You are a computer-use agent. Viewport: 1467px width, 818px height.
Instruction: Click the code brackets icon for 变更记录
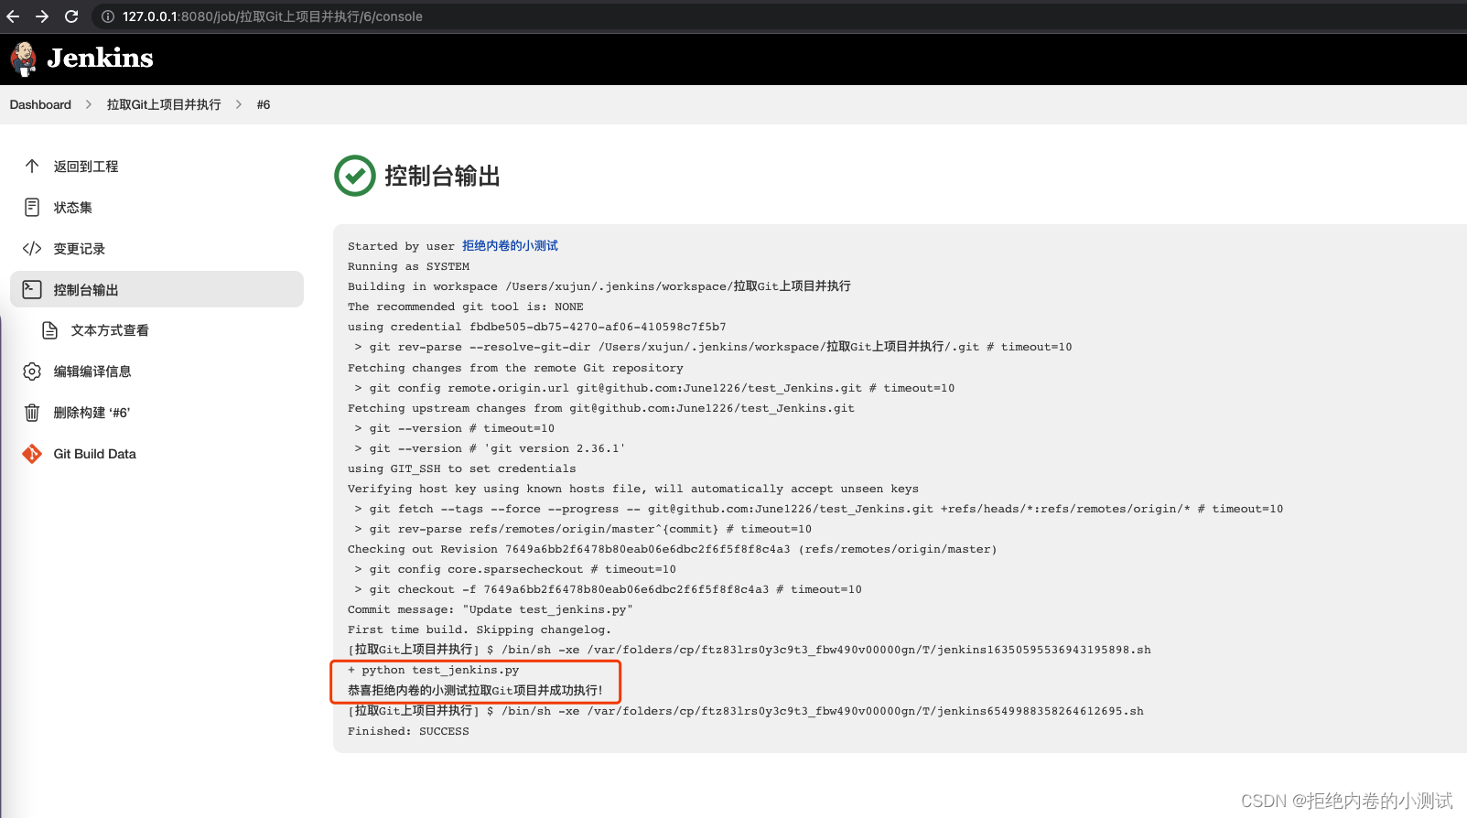pos(32,248)
